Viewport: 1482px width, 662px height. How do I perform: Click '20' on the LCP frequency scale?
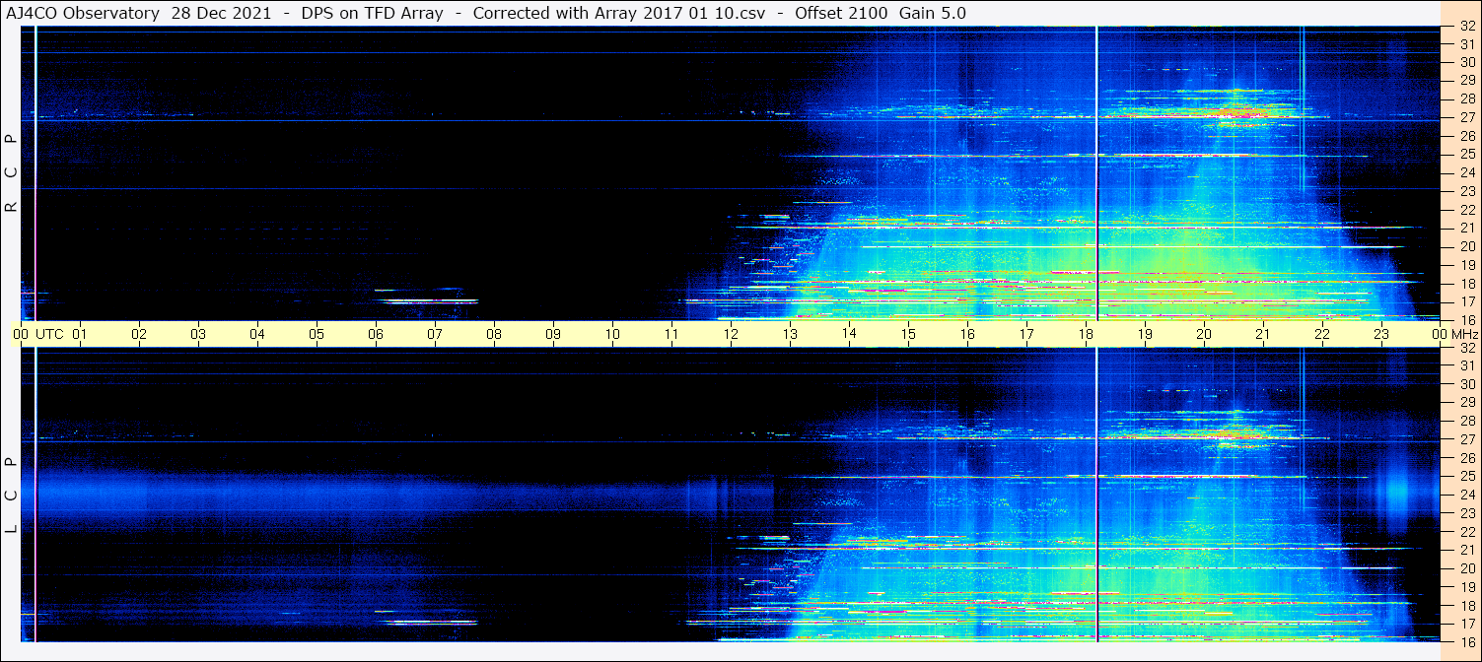(1466, 568)
